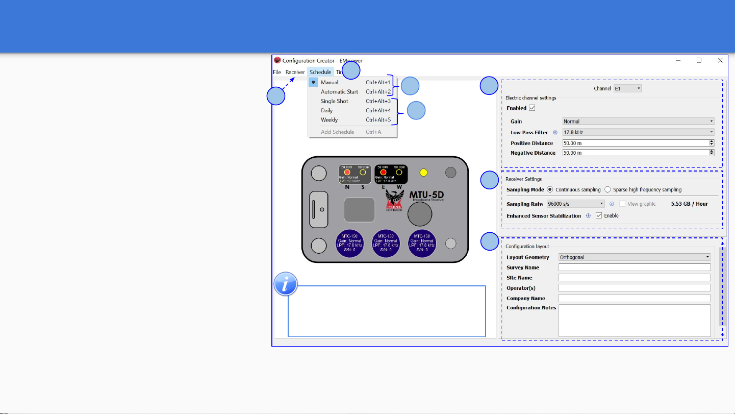Pick Single Shot in Schedule menu
This screenshot has height=414, width=735.
click(351, 101)
